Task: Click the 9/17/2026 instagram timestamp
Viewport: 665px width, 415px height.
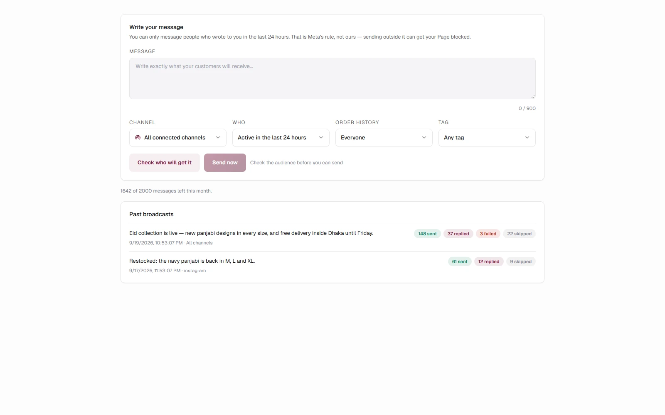Action: click(x=167, y=271)
